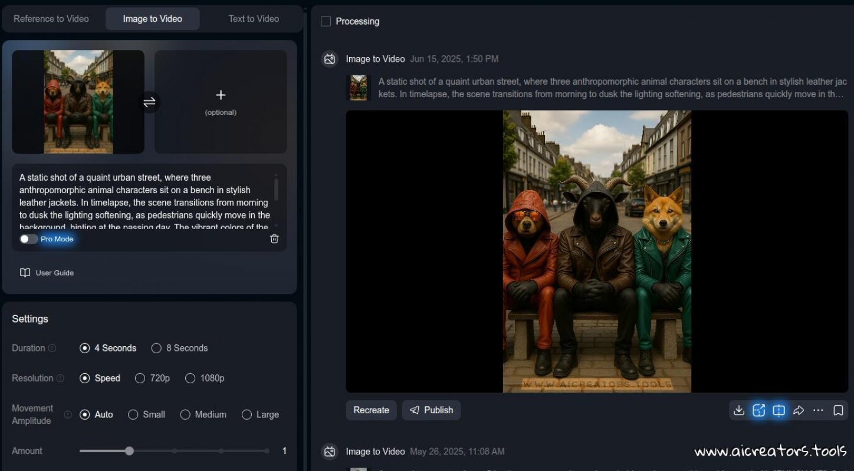This screenshot has height=471, width=854.
Task: Choose Speed resolution option
Action: tap(100, 378)
